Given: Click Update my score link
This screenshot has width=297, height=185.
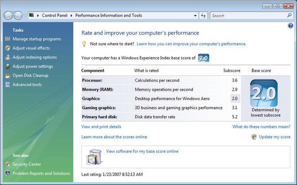Looking at the screenshot, I should pyautogui.click(x=274, y=137).
